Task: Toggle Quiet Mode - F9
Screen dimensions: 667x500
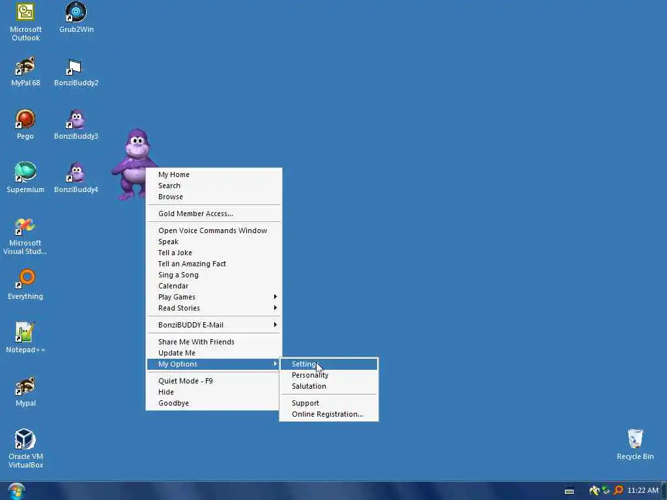Action: point(214,381)
